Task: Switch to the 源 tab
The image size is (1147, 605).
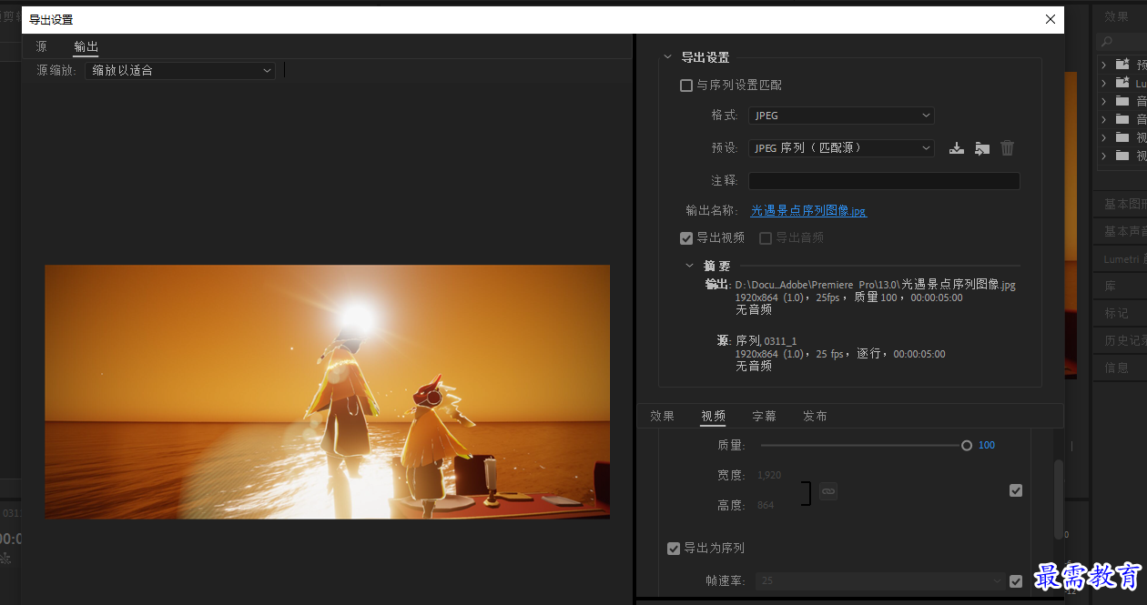Action: coord(42,46)
